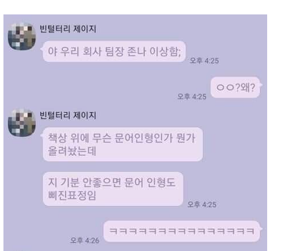Open the first pixelated profile picture
This screenshot has height=251, width=285.
coord(22,36)
